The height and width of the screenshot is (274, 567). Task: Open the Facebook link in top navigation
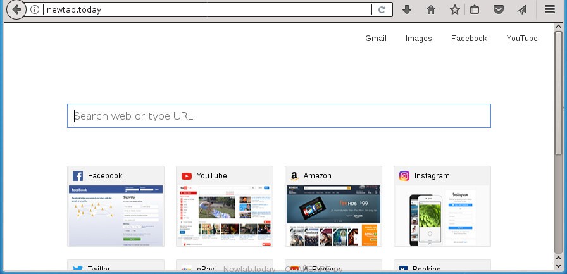469,39
